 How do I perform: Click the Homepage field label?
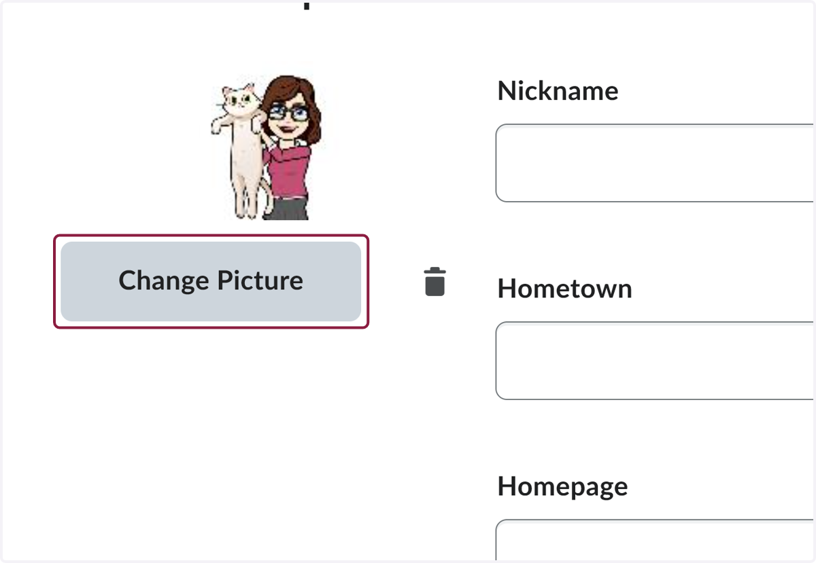coord(562,486)
